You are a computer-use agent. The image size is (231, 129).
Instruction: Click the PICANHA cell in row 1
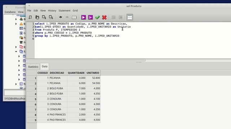tap(58, 78)
